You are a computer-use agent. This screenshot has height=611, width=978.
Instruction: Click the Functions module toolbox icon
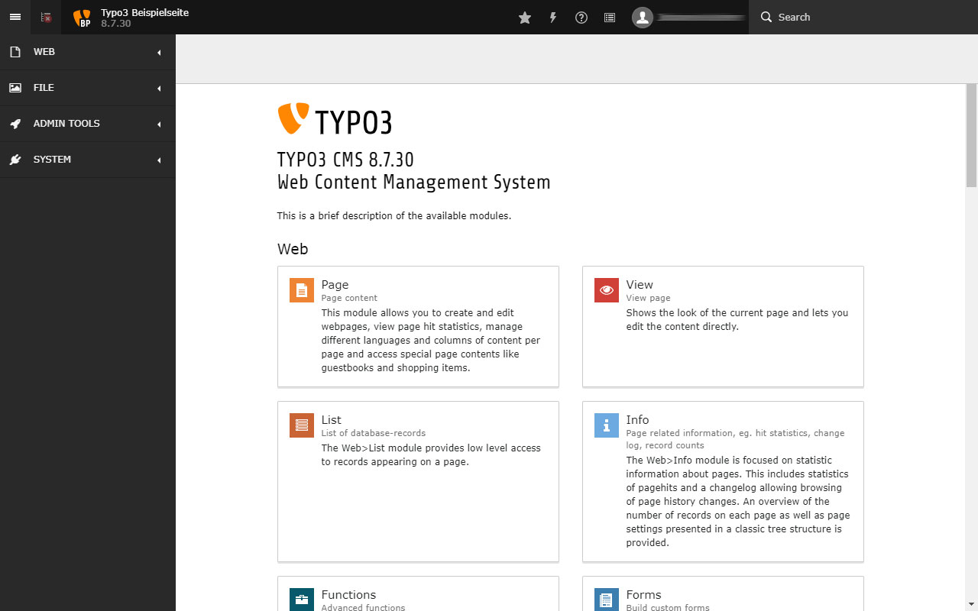[x=302, y=600]
